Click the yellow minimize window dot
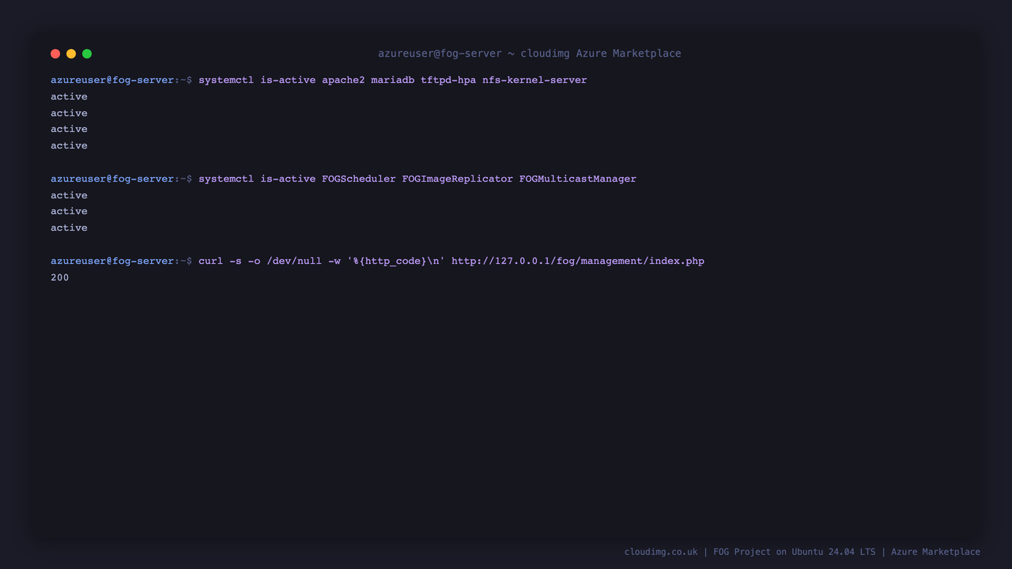1012x569 pixels. (x=71, y=54)
